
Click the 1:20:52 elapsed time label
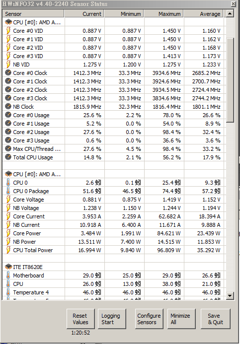tap(80, 333)
